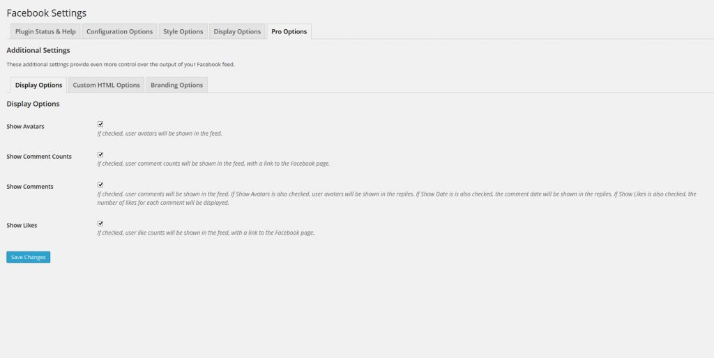
Task: Switch to the Configuration Options tab
Action: [x=119, y=31]
